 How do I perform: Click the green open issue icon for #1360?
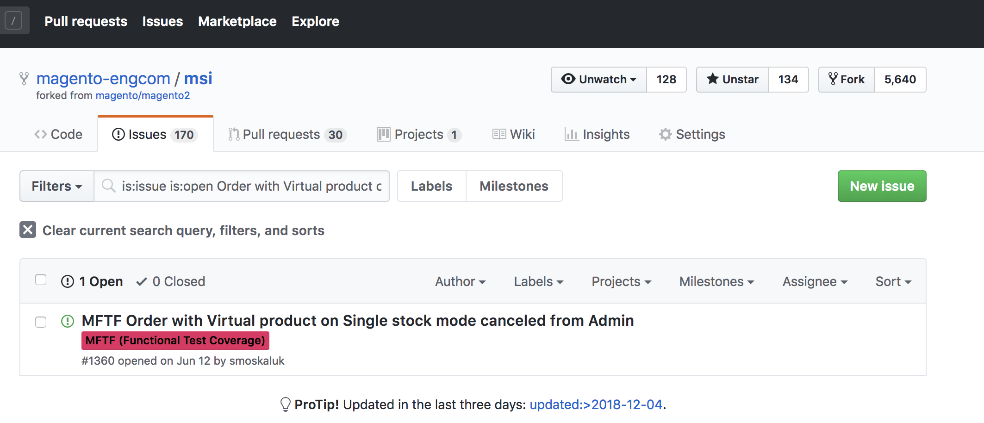coord(68,321)
